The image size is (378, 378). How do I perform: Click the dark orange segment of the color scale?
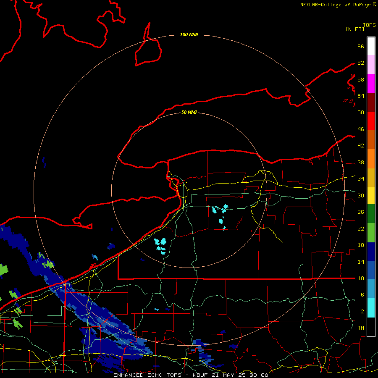tap(371, 139)
